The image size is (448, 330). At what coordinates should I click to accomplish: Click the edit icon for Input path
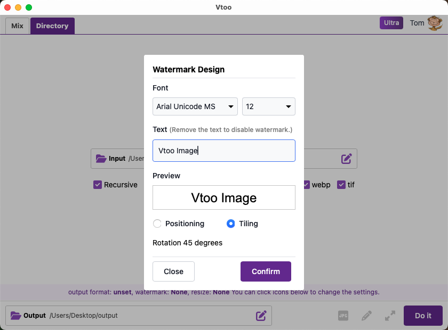tap(346, 159)
